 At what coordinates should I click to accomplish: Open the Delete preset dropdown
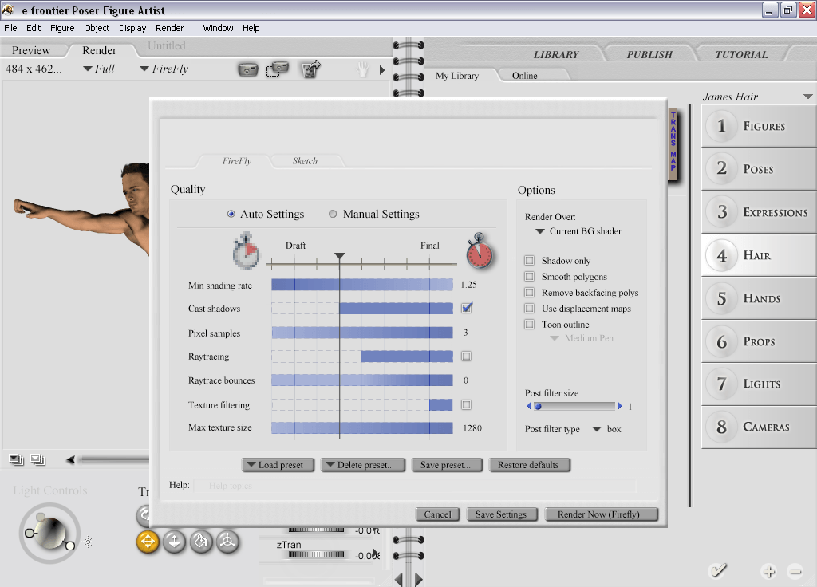363,465
